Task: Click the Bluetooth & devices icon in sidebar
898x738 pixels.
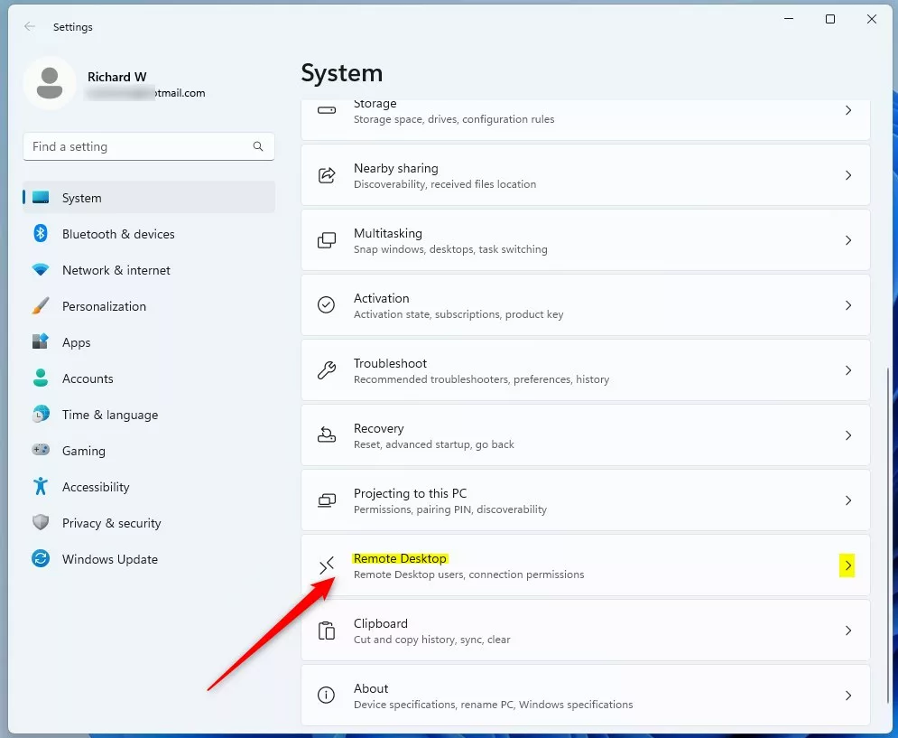Action: (x=41, y=234)
